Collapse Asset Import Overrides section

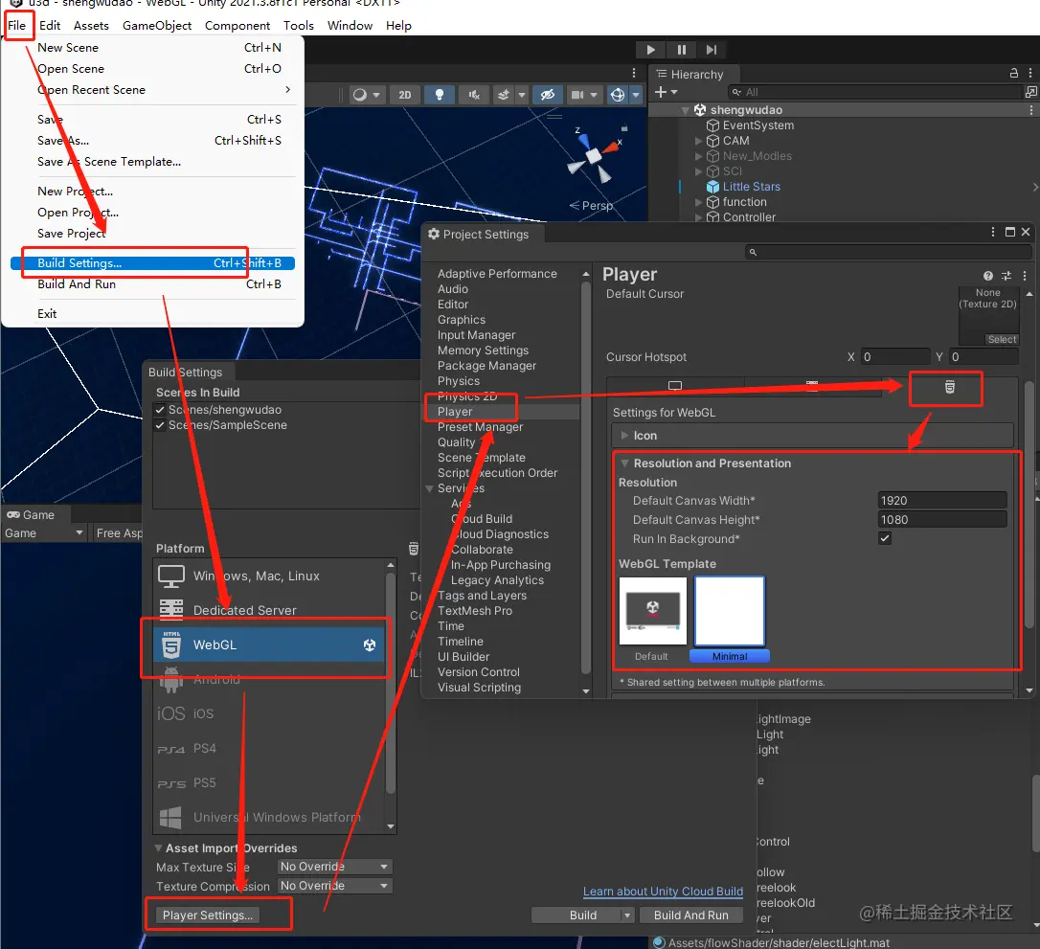[159, 848]
